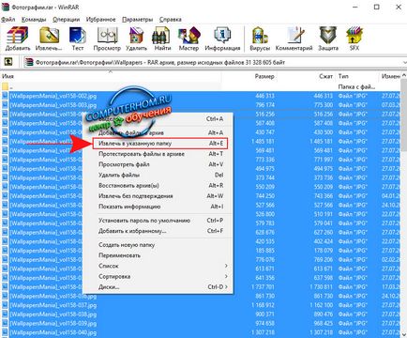Open the Найти (Find) toolbar tool
407x338 pixels.
[162, 38]
